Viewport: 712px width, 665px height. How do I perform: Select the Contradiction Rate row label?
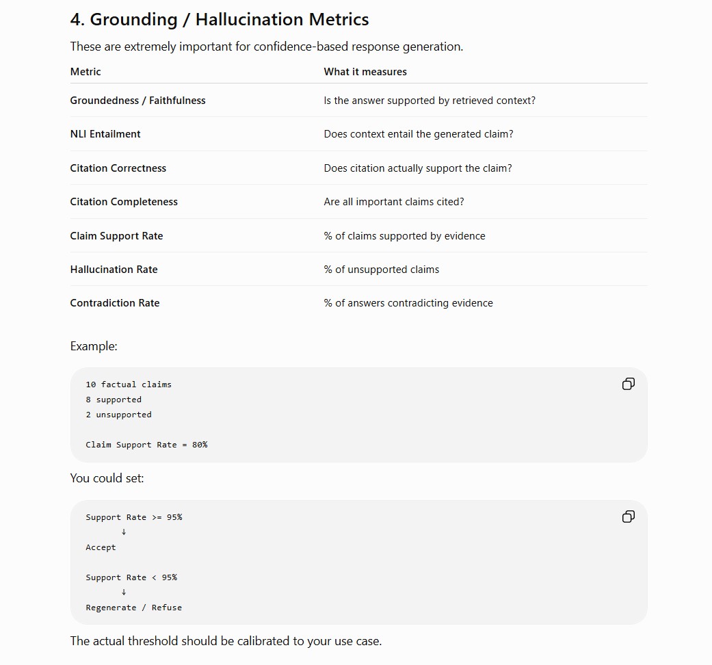(115, 303)
